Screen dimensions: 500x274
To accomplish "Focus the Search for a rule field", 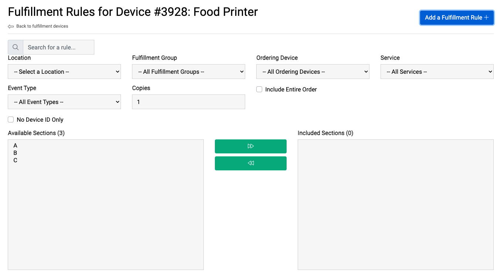I will [x=58, y=47].
